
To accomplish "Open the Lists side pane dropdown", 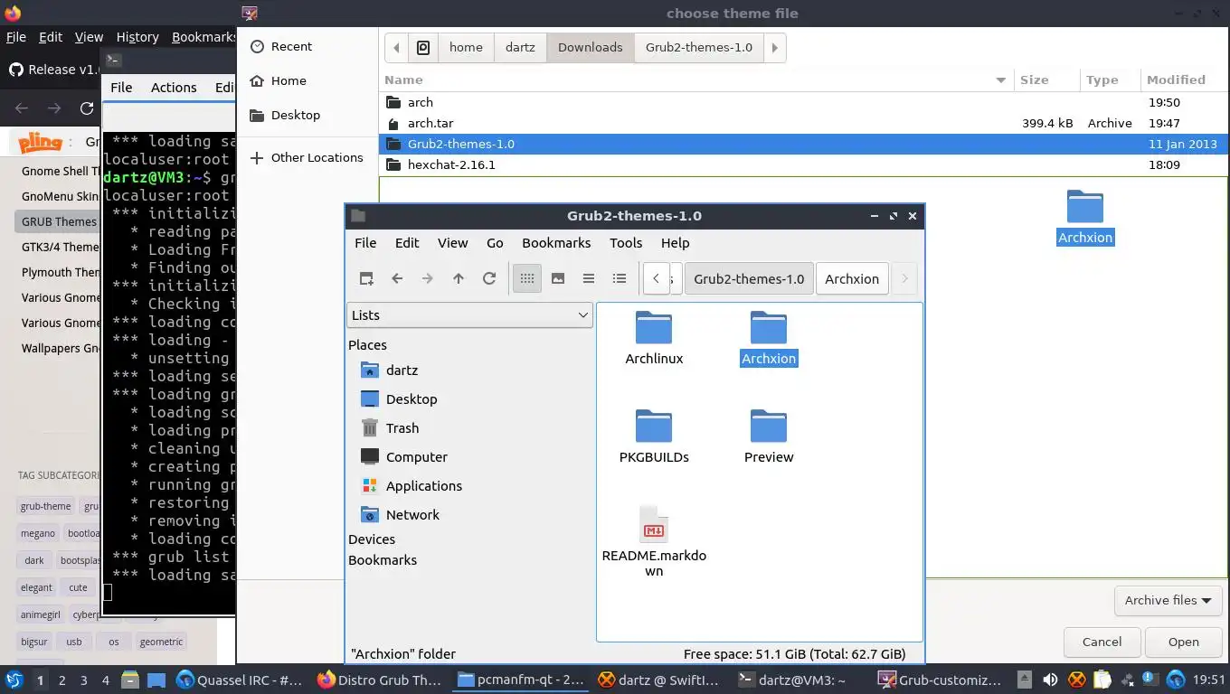I will click(x=469, y=314).
